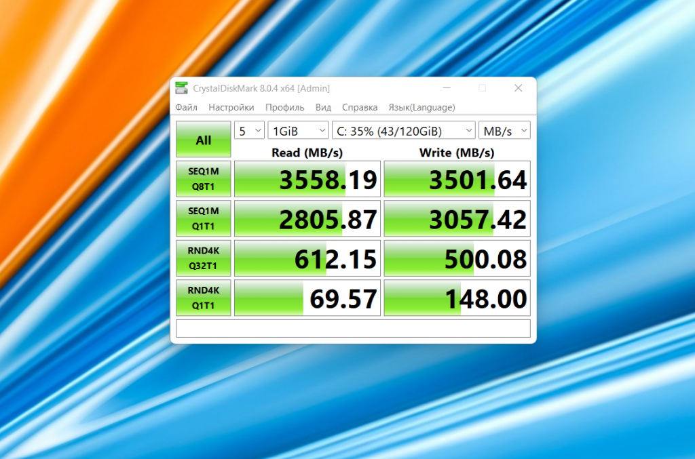Run the RND4K Q1T1 test
Image resolution: width=695 pixels, height=459 pixels.
(x=204, y=298)
